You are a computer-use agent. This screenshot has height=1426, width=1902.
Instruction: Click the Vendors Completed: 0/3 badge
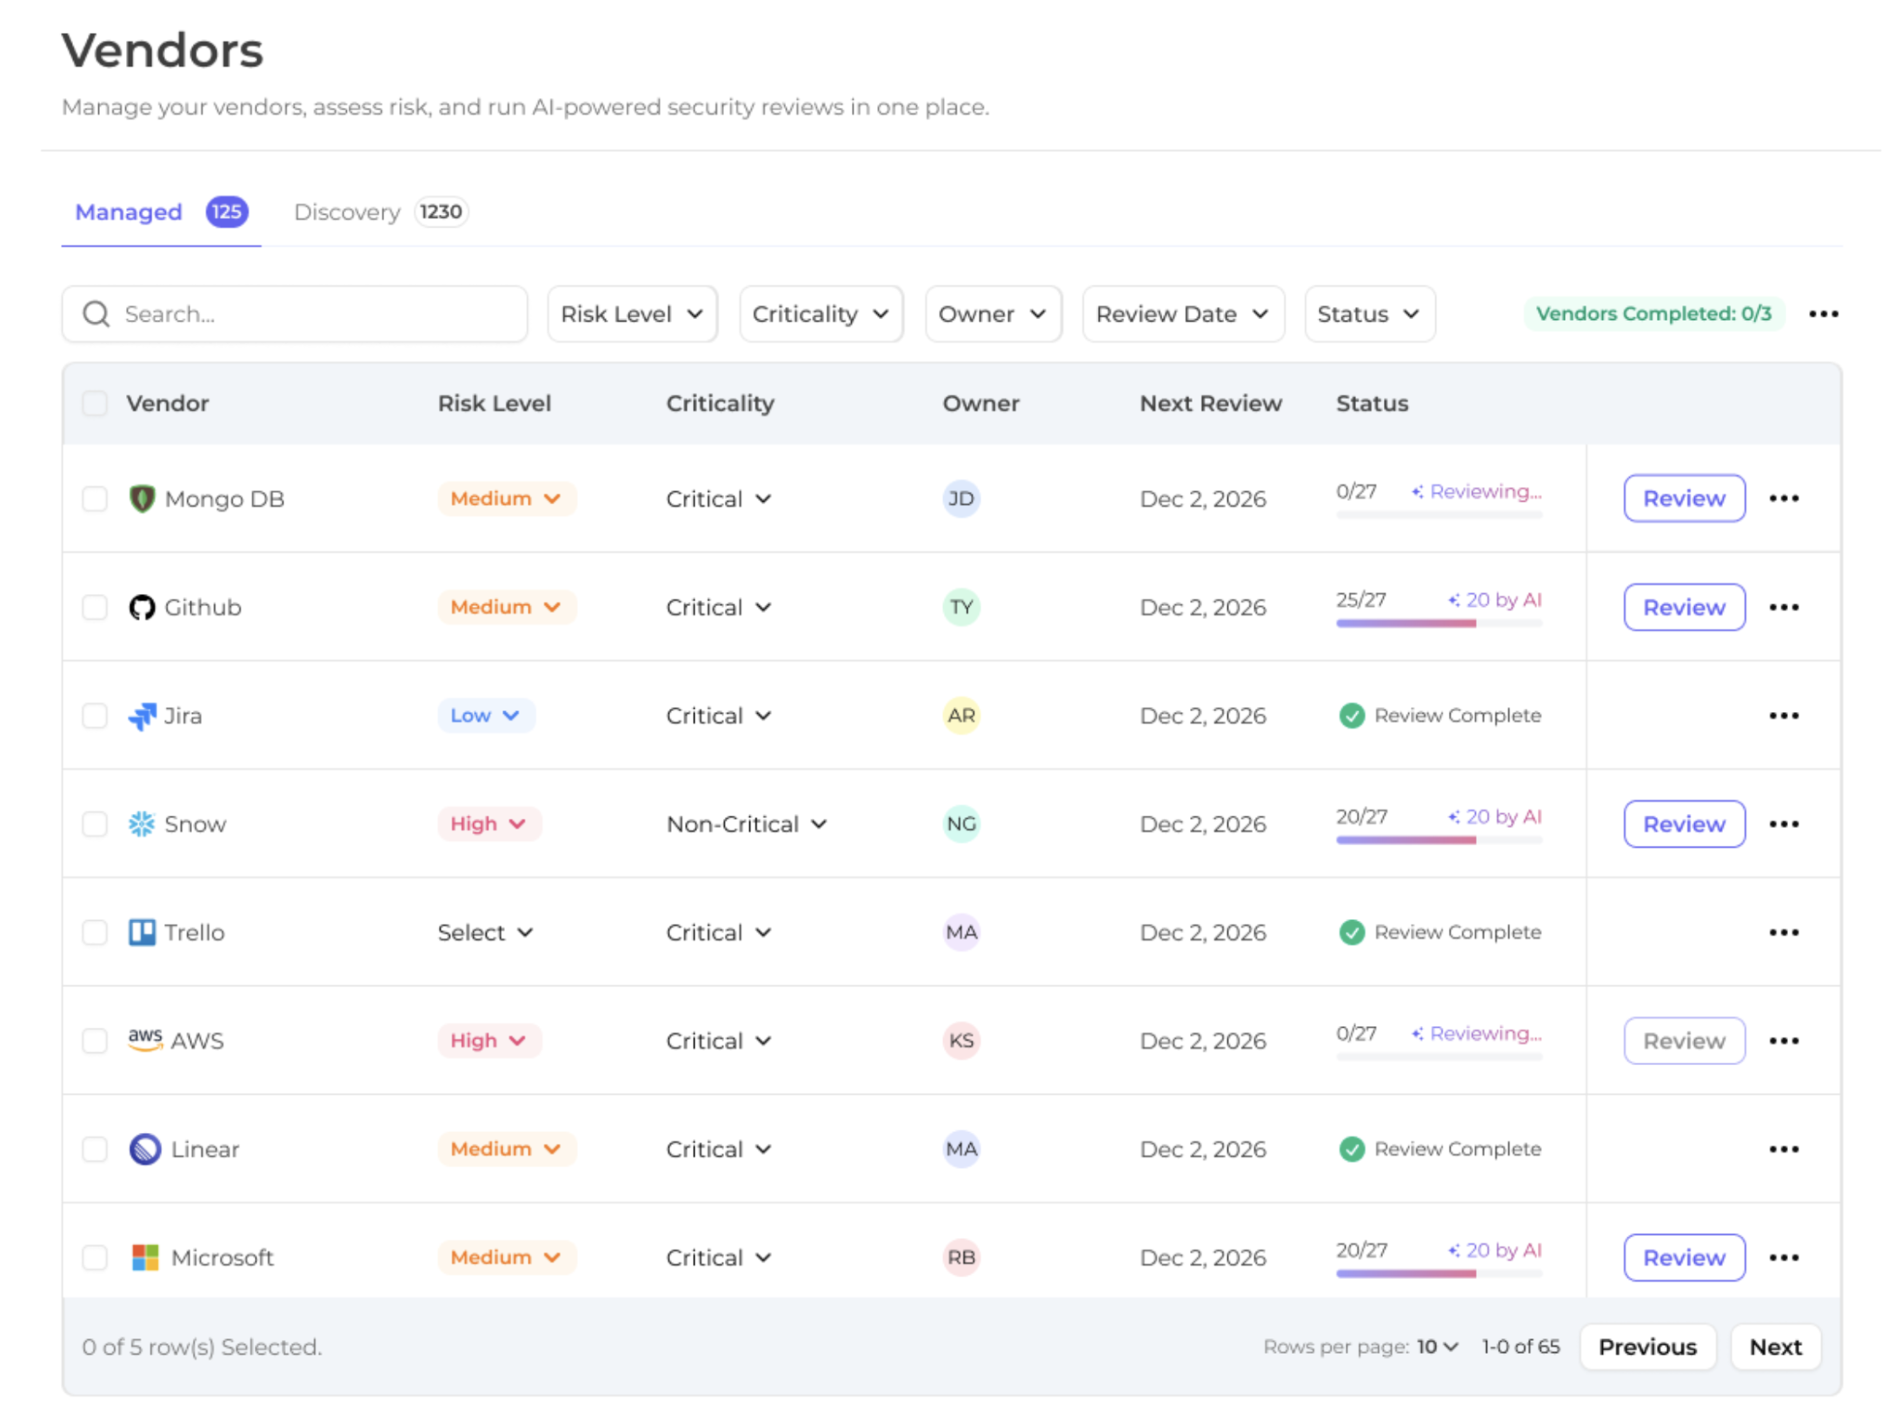tap(1653, 314)
